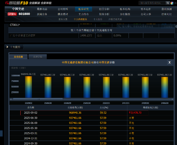Click the 十大股东 section chevron icon
The image size is (177, 145).
(x=7, y=47)
